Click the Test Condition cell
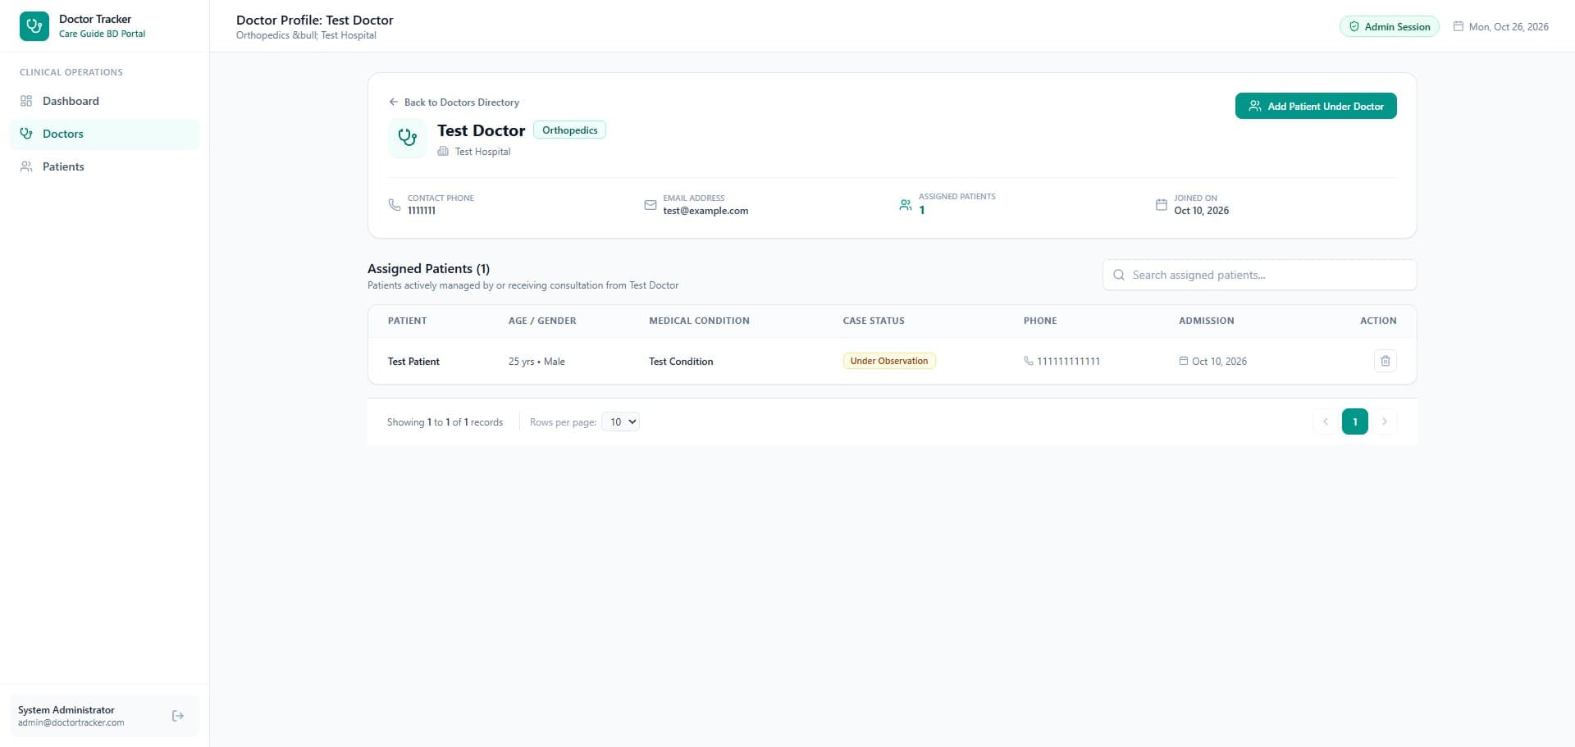Viewport: 1575px width, 747px height. 681,362
